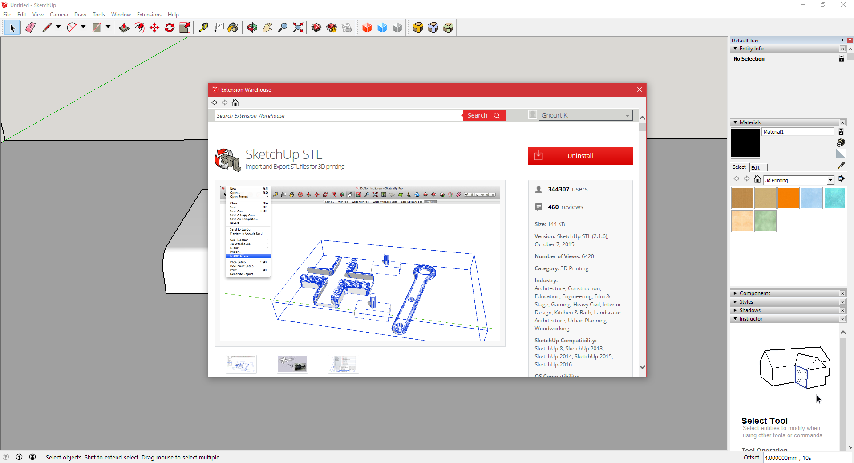Activate the Paint Bucket tool
Screen dimensions: 854x463
tap(233, 28)
